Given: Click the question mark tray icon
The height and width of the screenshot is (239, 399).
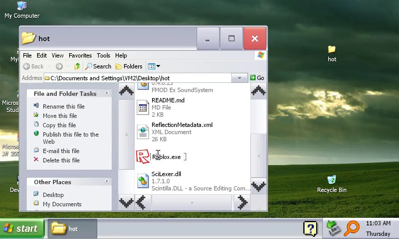Looking at the screenshot, I should click(310, 229).
